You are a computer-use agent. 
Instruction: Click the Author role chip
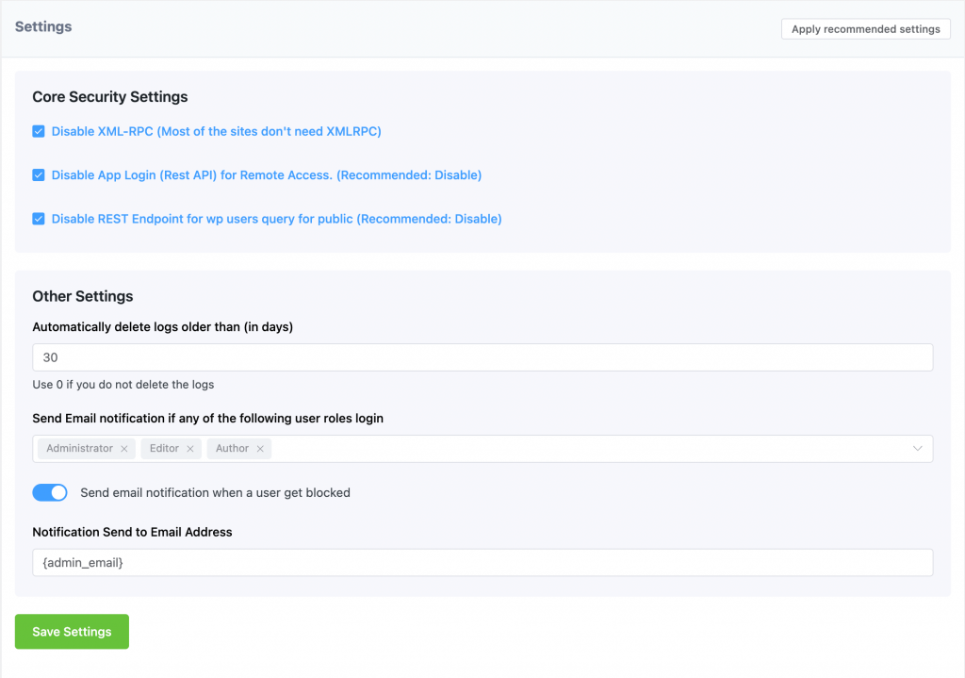coord(231,448)
